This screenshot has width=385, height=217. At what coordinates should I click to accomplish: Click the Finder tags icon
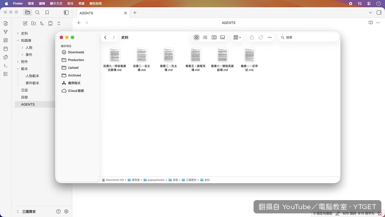(261, 37)
